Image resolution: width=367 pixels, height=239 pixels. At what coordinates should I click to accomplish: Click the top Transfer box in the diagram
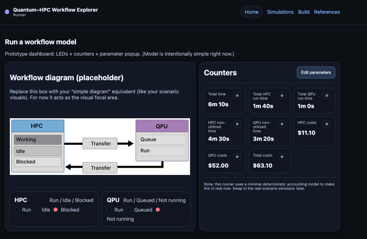[100, 143]
